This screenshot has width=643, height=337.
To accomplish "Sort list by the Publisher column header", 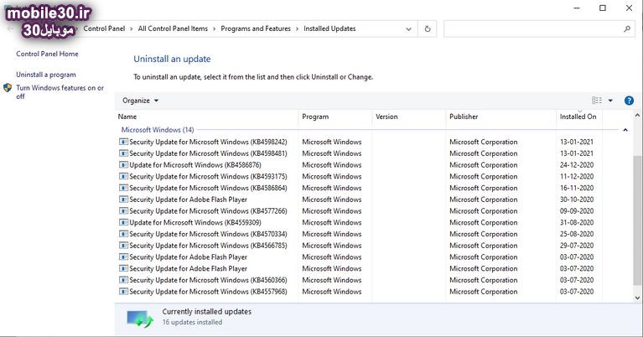I will tap(463, 117).
